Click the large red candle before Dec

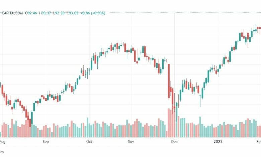[x=169, y=81]
